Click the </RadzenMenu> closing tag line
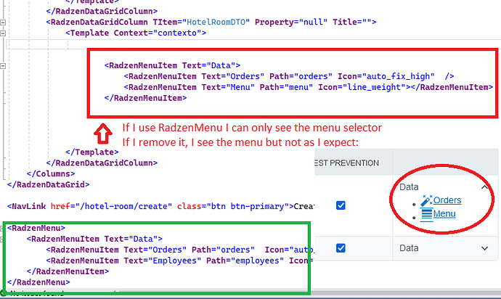This screenshot has height=299, width=501. [x=38, y=282]
